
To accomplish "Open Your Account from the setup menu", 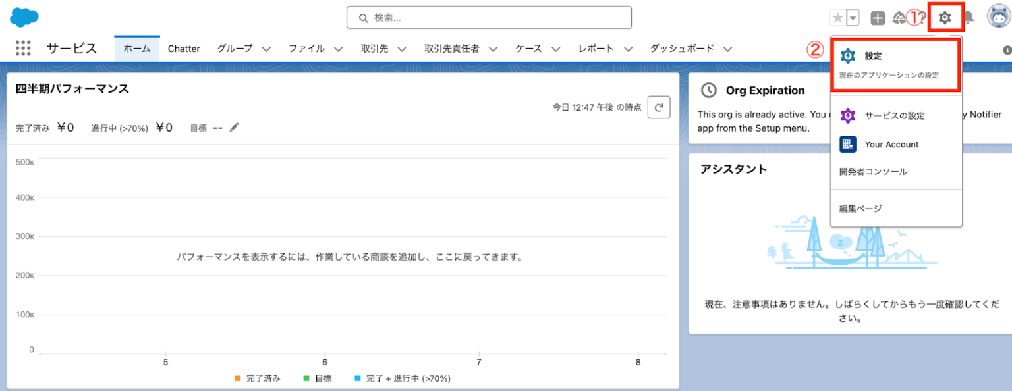I will pyautogui.click(x=891, y=144).
